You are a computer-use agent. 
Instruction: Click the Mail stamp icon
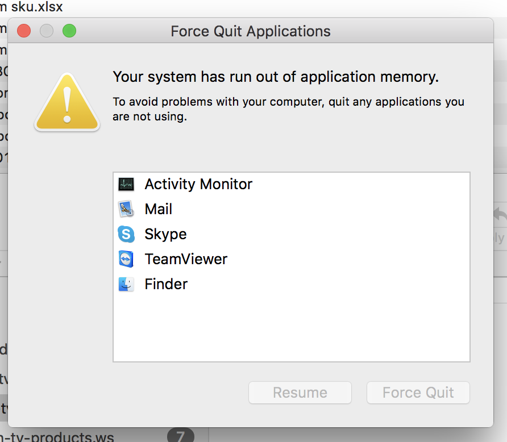(x=126, y=209)
